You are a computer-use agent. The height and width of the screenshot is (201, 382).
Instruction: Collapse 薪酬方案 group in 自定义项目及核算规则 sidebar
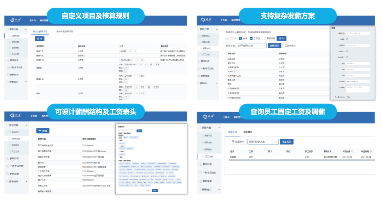25,29
